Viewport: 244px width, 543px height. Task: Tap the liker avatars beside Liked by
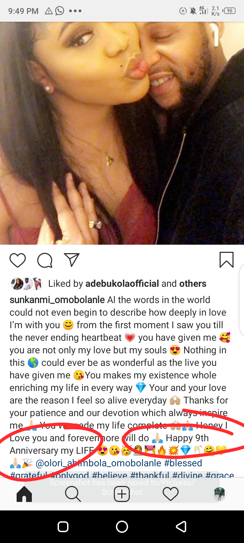[x=26, y=284]
